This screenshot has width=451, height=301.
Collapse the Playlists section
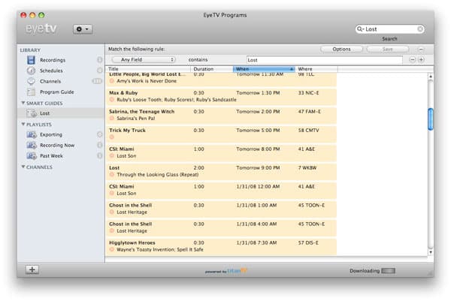(x=23, y=124)
